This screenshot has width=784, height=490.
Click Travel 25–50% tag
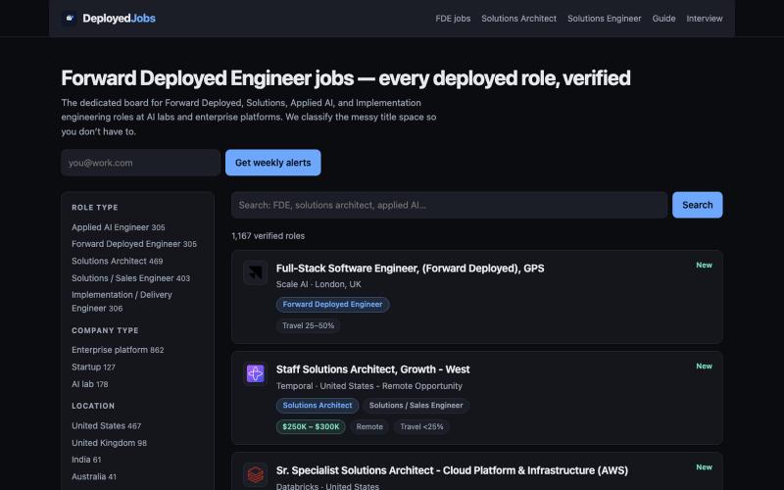pos(308,326)
